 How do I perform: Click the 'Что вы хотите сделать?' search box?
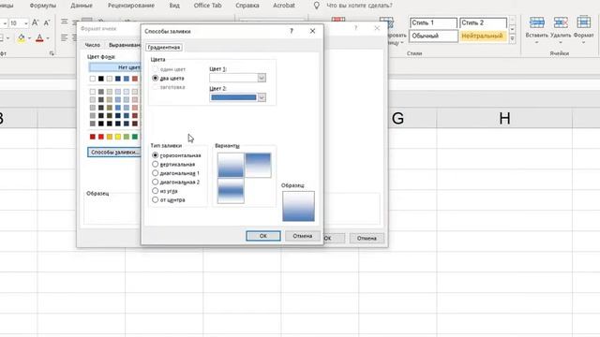click(x=359, y=6)
